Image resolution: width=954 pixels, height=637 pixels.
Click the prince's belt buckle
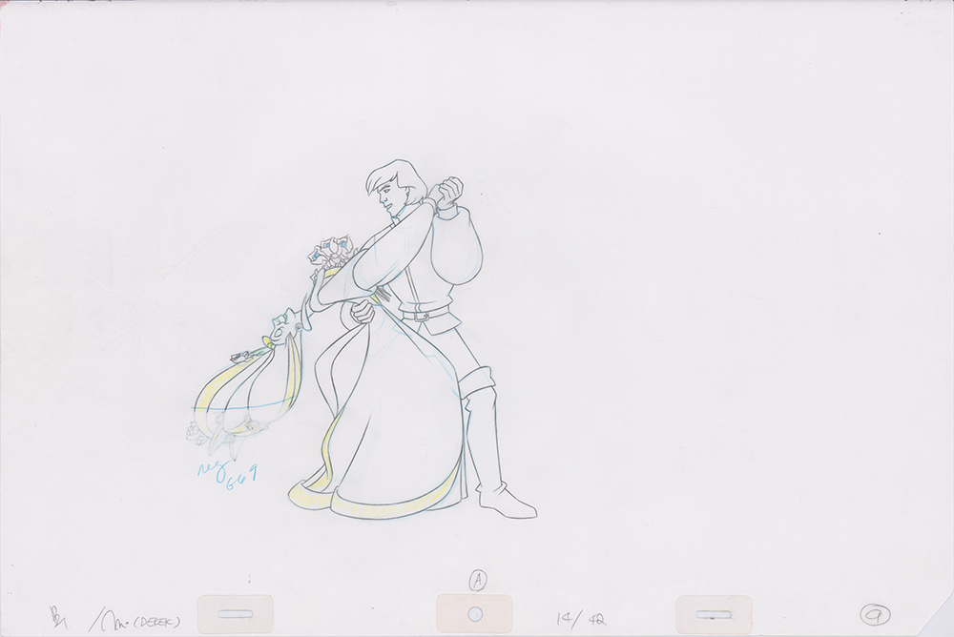[412, 314]
